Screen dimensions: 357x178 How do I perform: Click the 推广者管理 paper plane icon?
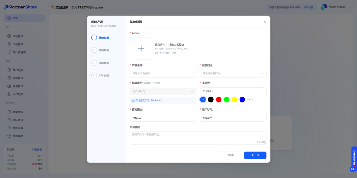(9, 52)
